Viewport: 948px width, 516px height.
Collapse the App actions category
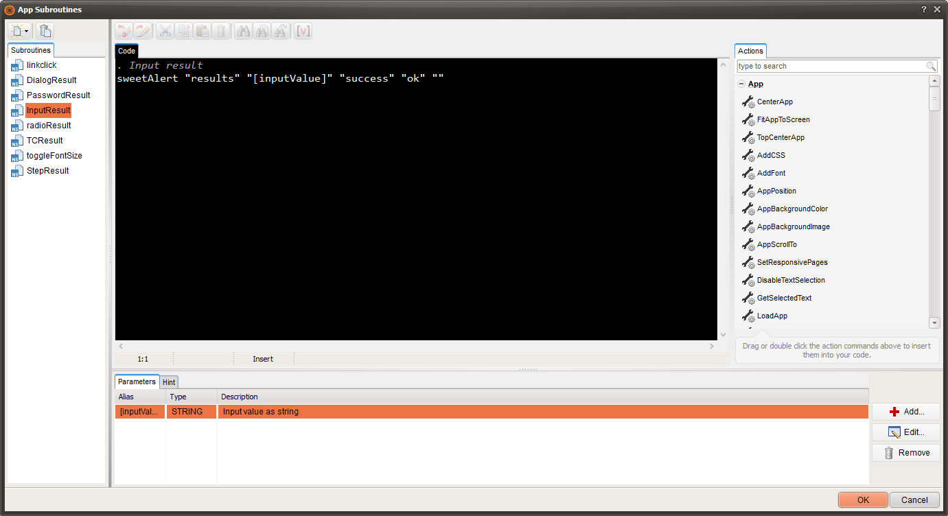point(741,84)
